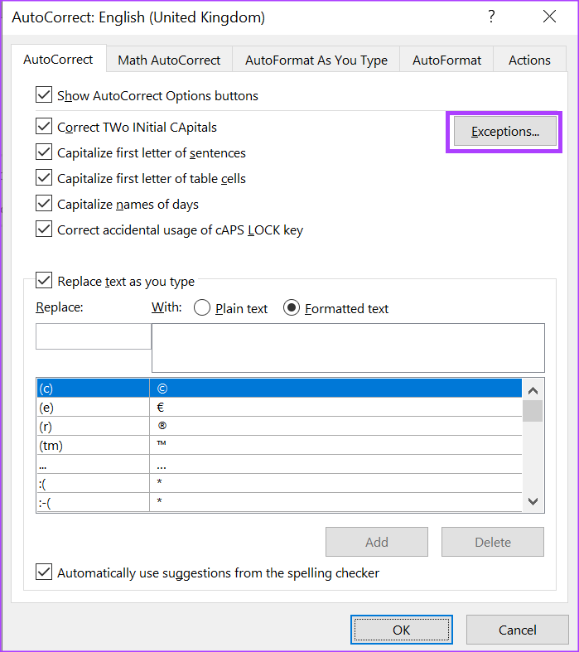Click the ™ replacement symbol cell

[335, 446]
